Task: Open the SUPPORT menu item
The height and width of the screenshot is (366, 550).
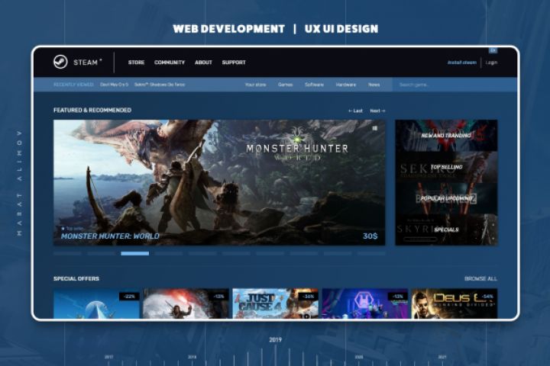Action: pyautogui.click(x=234, y=63)
